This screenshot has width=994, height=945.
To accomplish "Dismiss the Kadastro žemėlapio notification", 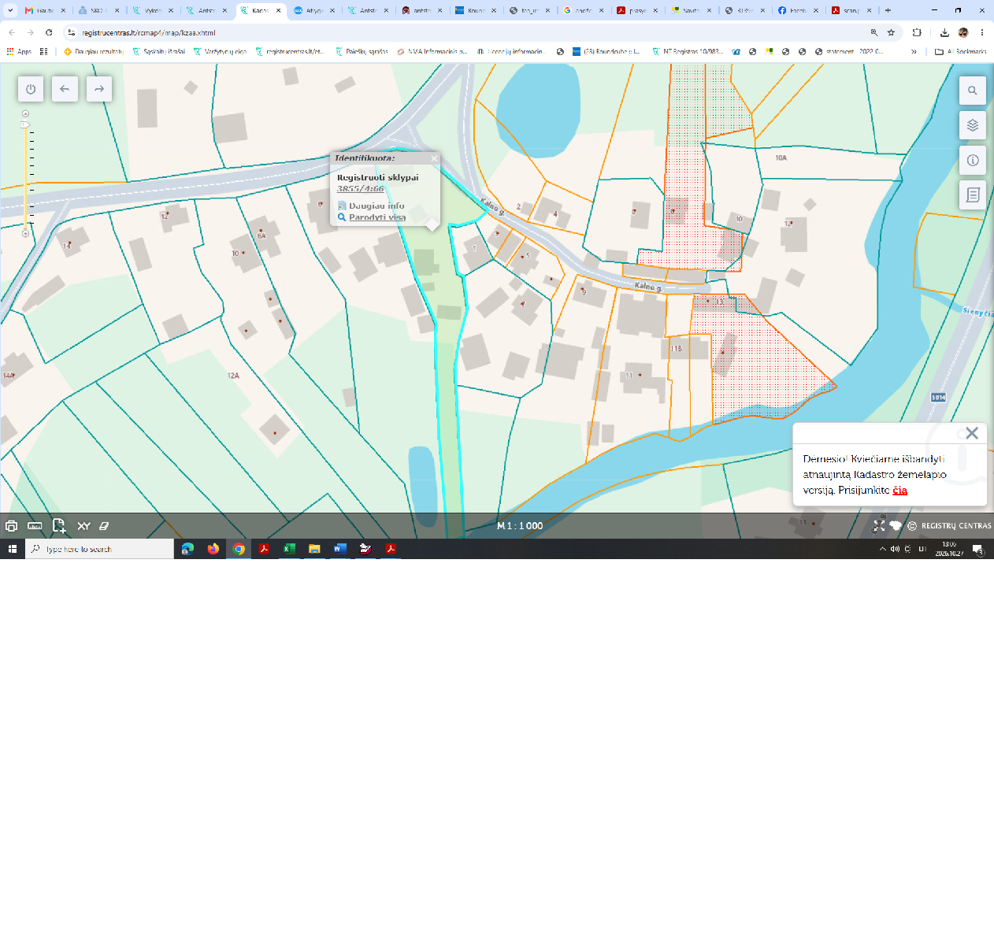I will pos(972,433).
